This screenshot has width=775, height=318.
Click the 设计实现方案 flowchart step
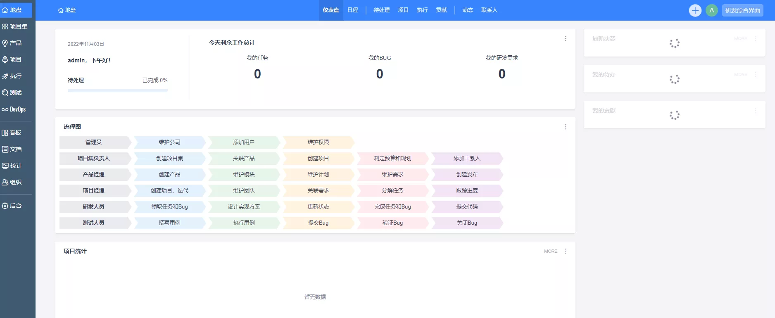(x=244, y=206)
